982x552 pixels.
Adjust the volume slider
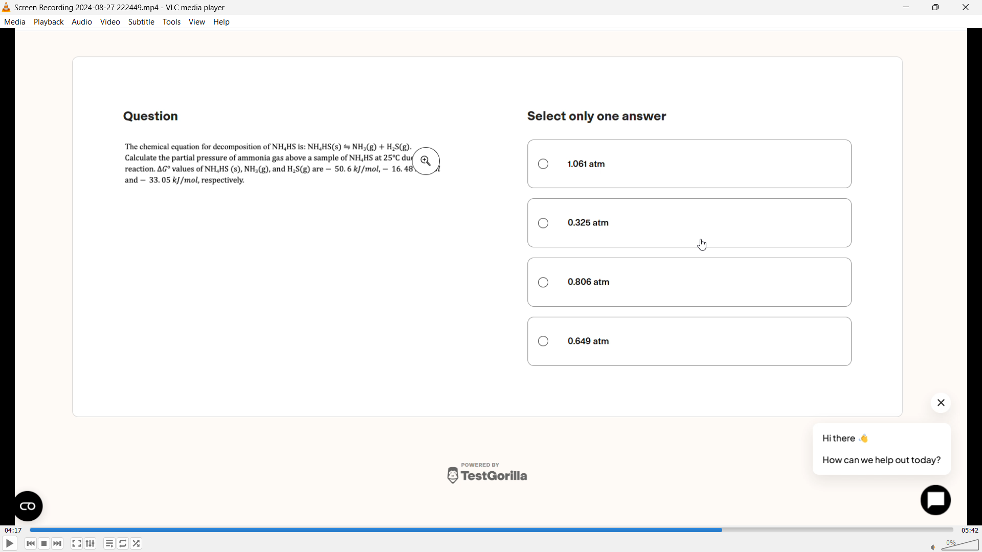point(960,545)
